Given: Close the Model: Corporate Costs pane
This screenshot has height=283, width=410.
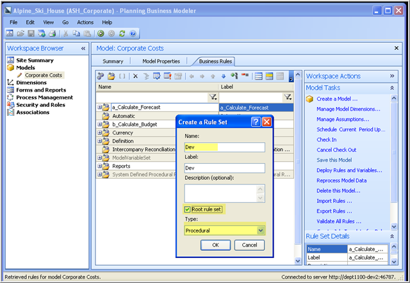Looking at the screenshot, I should 397,48.
